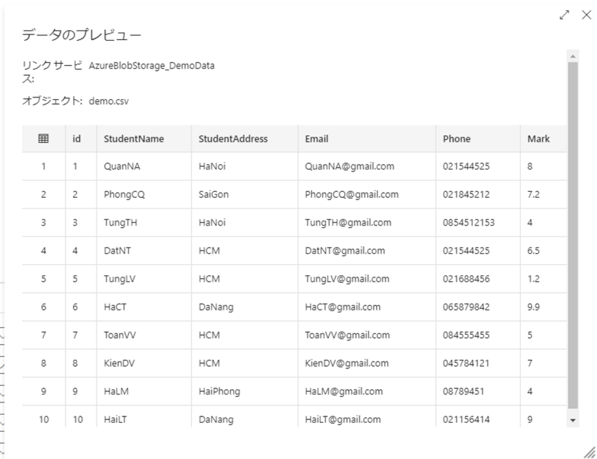Select the StudentAddress column header
Screen dimensions: 597x459
tap(233, 139)
